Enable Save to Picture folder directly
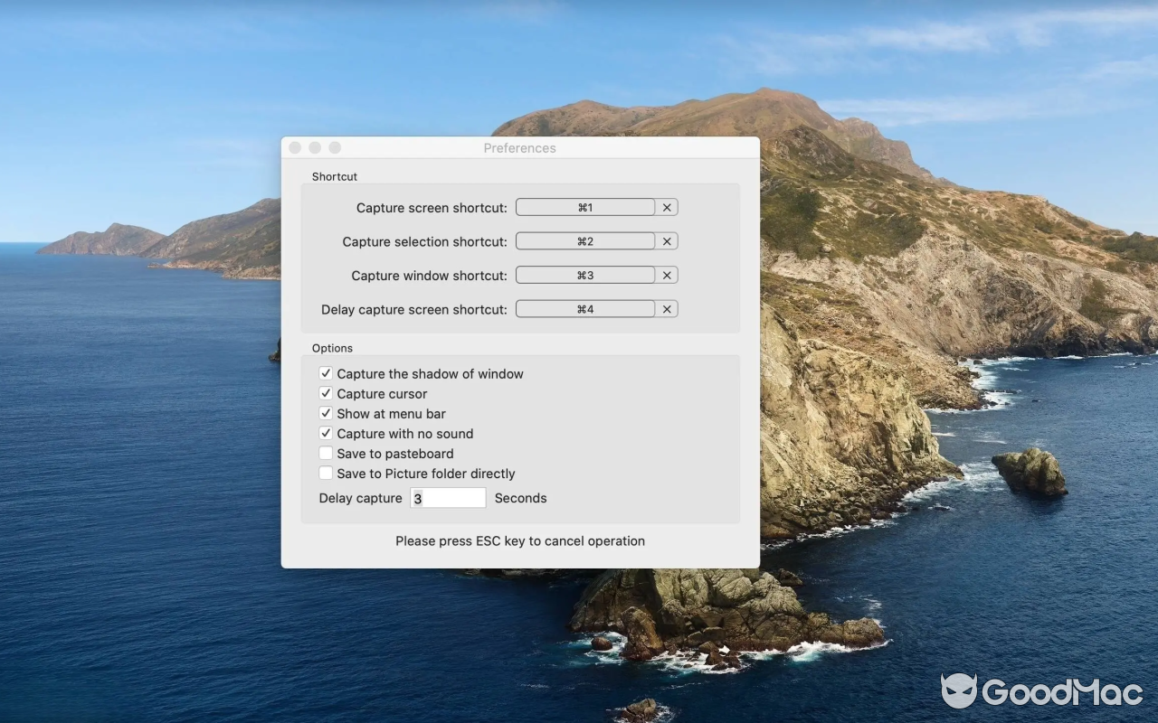Image resolution: width=1158 pixels, height=723 pixels. [x=326, y=473]
